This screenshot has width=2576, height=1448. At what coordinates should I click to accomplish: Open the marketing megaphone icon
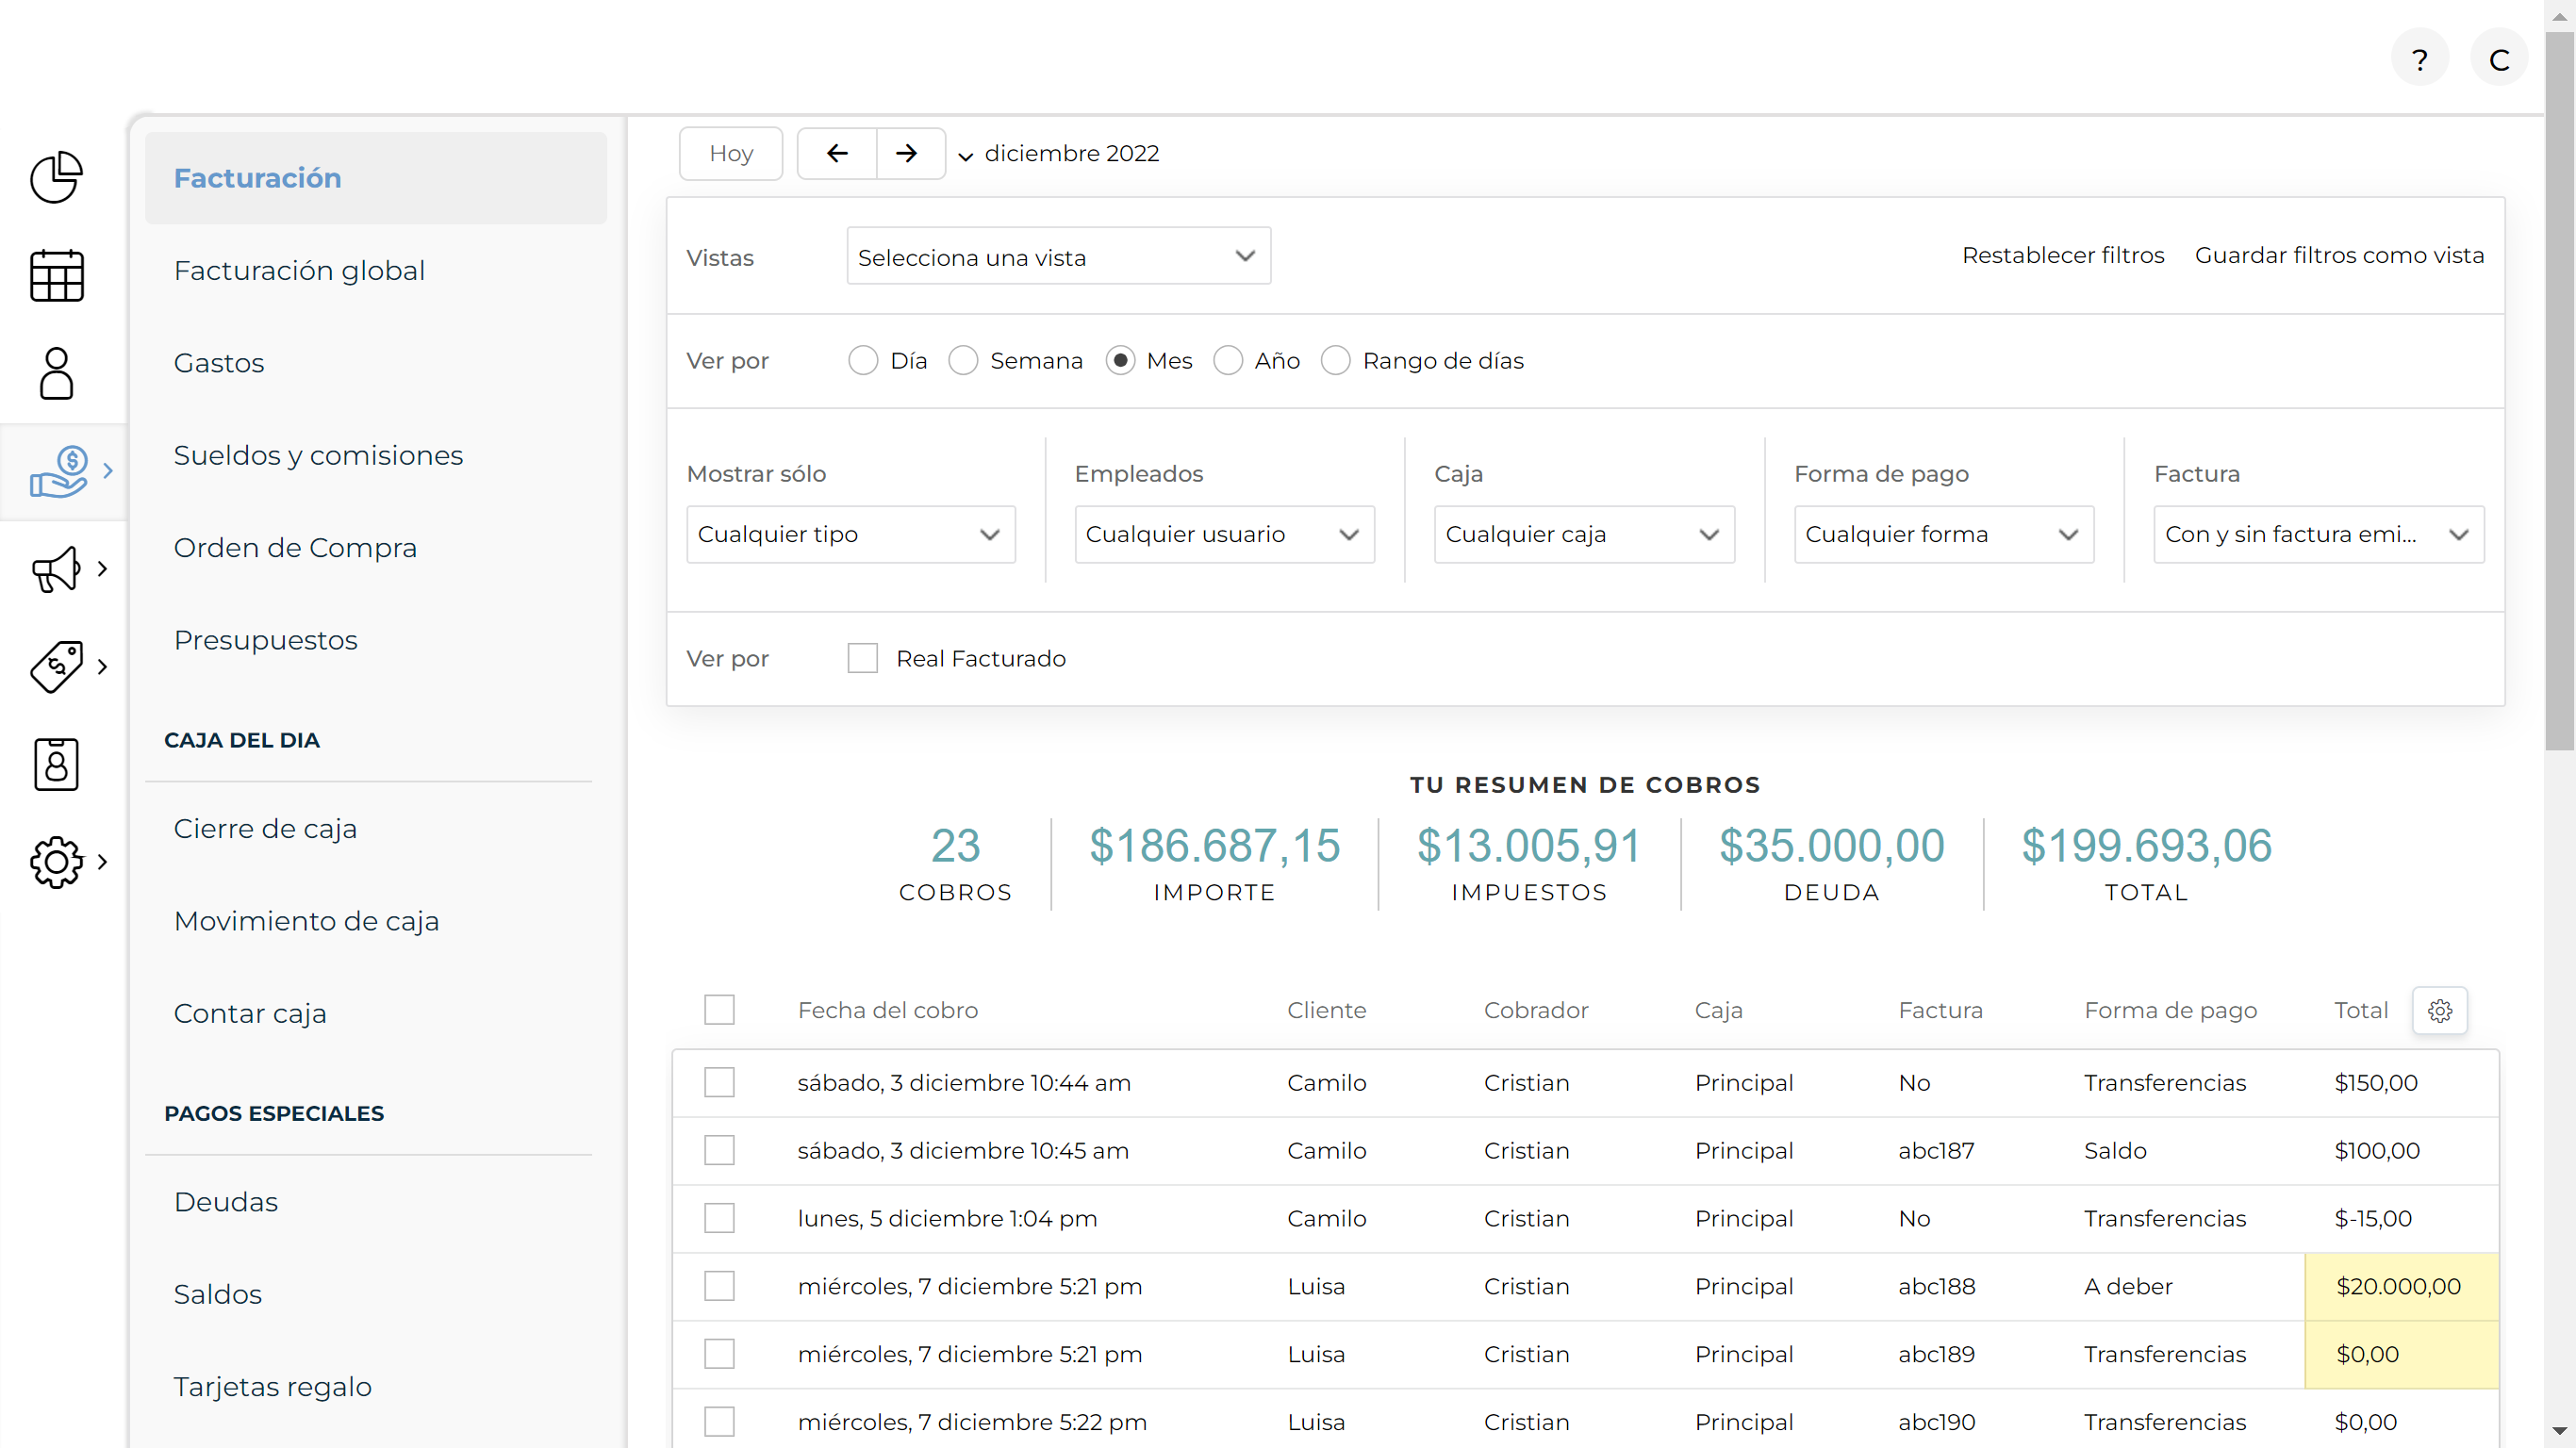(56, 569)
